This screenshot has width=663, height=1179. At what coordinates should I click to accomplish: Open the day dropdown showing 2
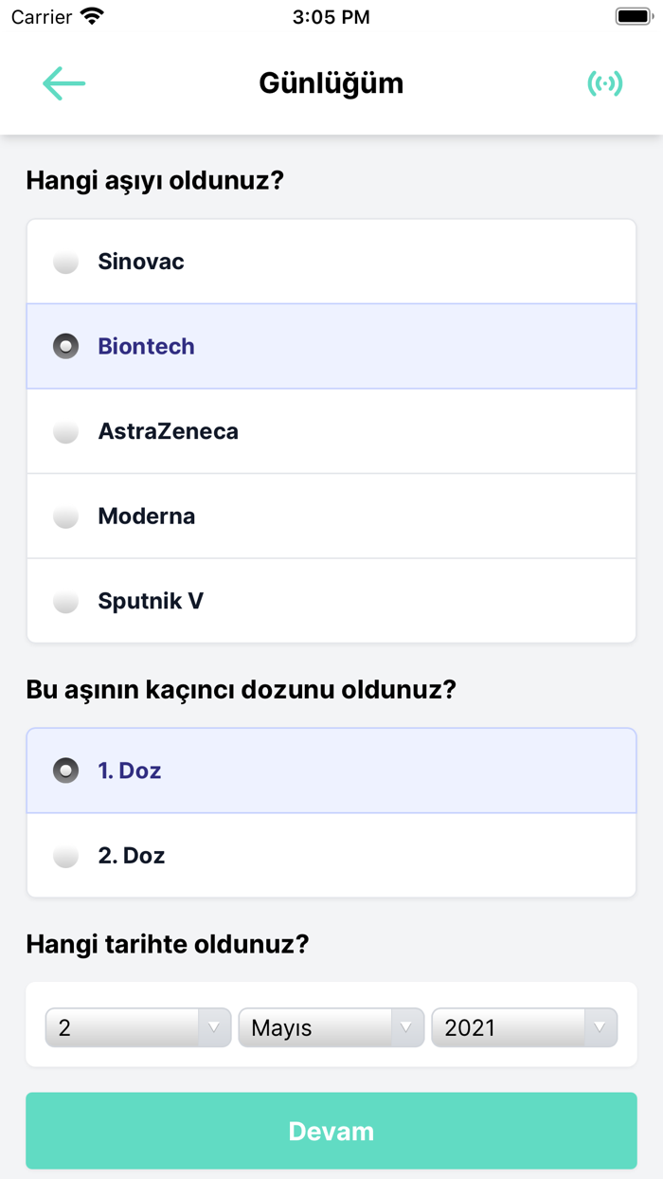click(138, 1027)
